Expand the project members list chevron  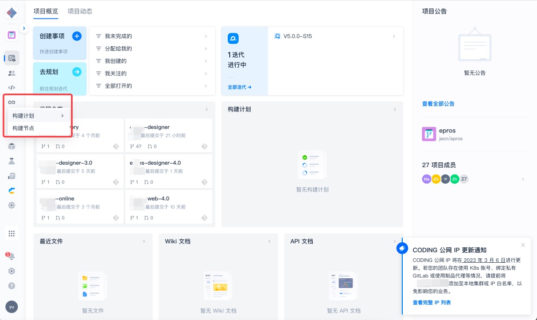(523, 179)
